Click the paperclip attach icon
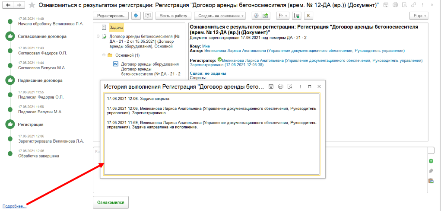 tap(431, 171)
